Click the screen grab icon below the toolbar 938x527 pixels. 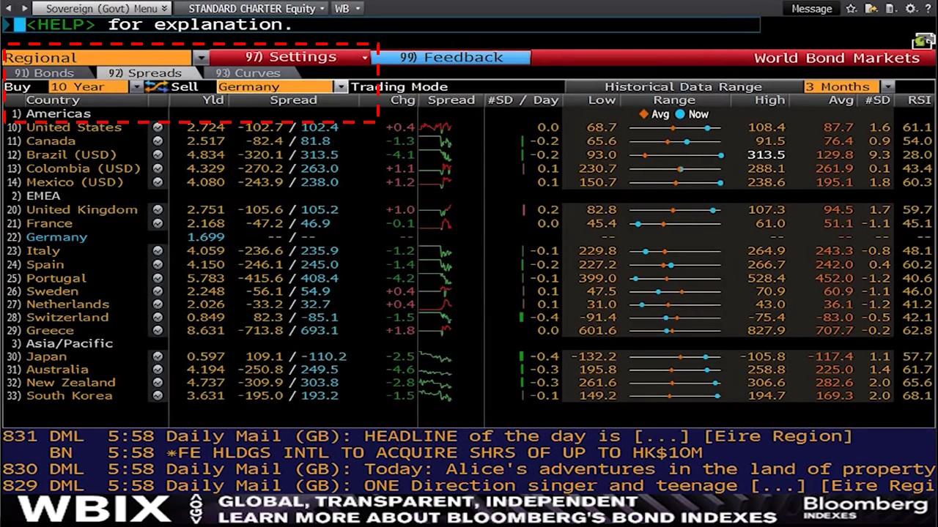tap(922, 41)
